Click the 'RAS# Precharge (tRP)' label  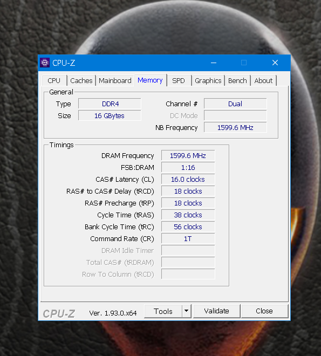(x=119, y=203)
